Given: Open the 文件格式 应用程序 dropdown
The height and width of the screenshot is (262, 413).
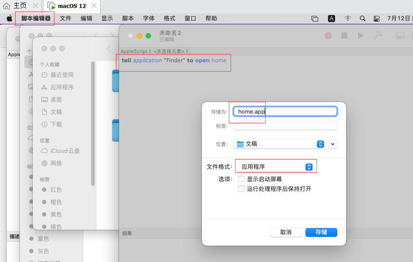Looking at the screenshot, I should click(x=275, y=167).
